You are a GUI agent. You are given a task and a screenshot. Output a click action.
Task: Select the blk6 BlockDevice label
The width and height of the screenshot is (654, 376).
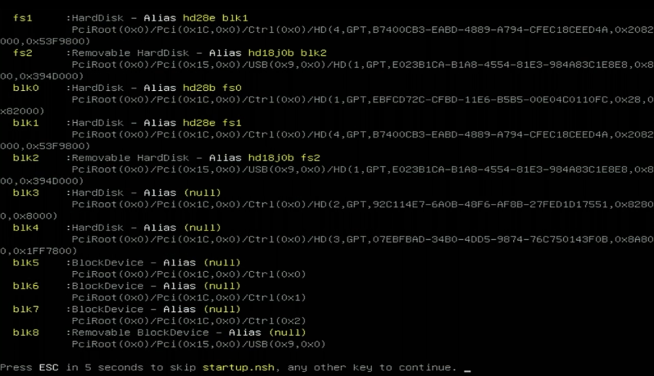(x=26, y=287)
